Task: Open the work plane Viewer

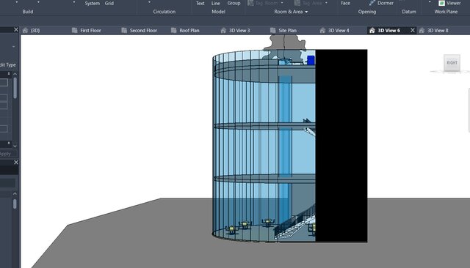Action: [x=450, y=3]
